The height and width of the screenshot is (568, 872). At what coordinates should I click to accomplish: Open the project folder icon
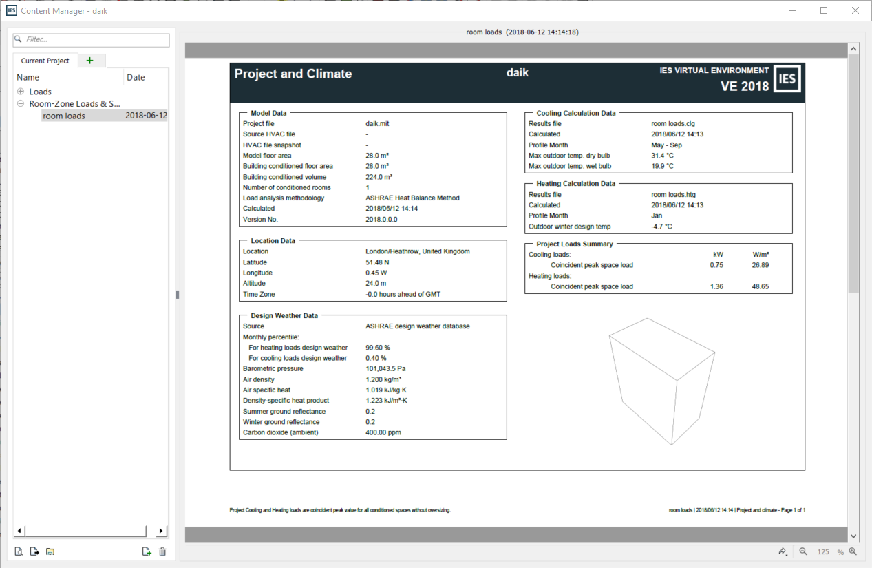pos(50,551)
